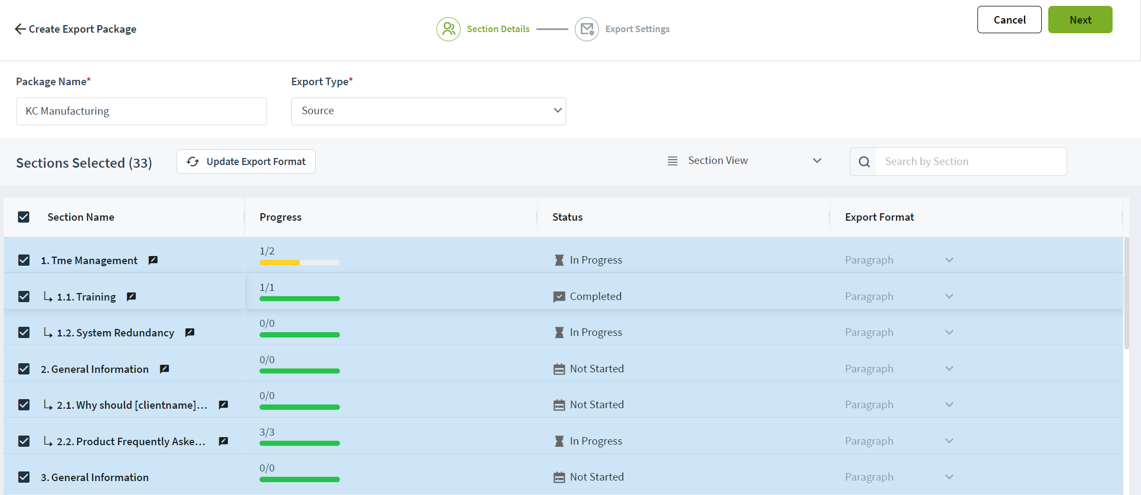Go to the Section Details step label

point(498,29)
